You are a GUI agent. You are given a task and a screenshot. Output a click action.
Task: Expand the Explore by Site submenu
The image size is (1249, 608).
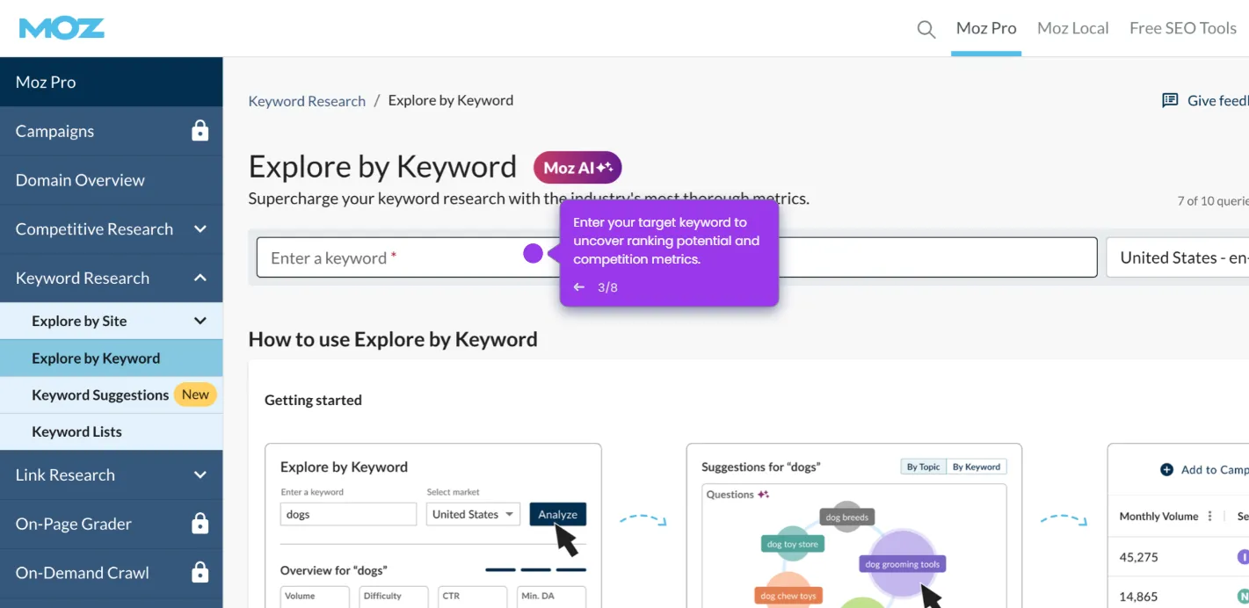pyautogui.click(x=200, y=322)
